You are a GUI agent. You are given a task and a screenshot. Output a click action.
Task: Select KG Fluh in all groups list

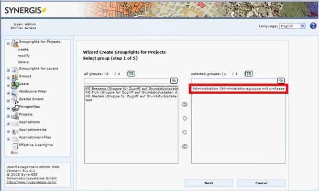click(131, 93)
